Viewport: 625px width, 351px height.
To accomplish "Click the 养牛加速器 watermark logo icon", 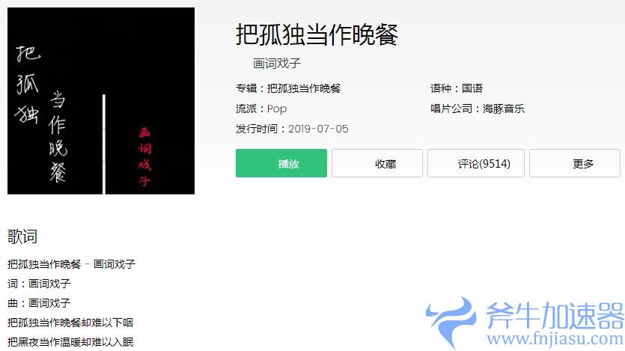I will click(x=451, y=322).
